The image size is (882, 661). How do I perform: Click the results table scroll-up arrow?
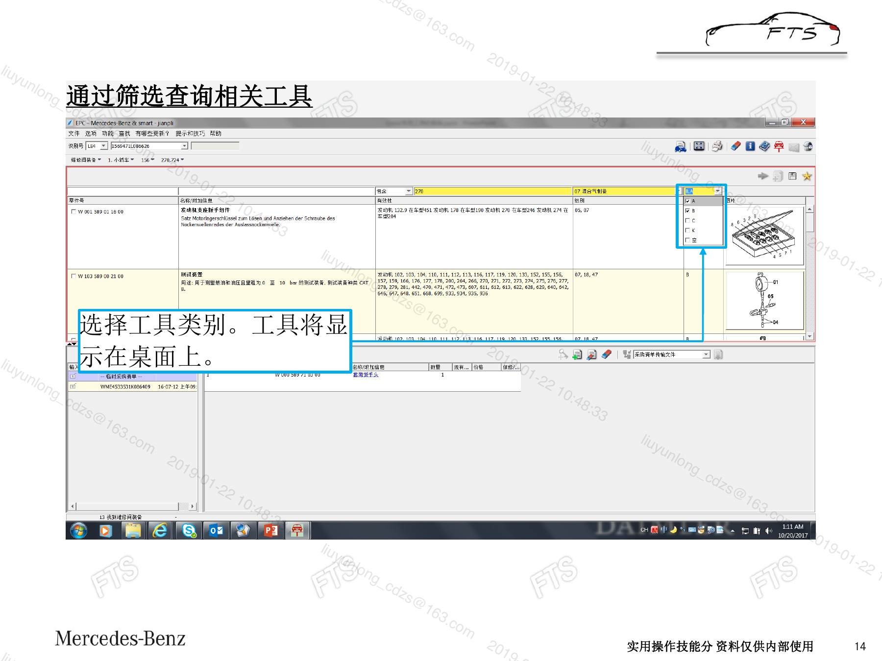point(809,209)
